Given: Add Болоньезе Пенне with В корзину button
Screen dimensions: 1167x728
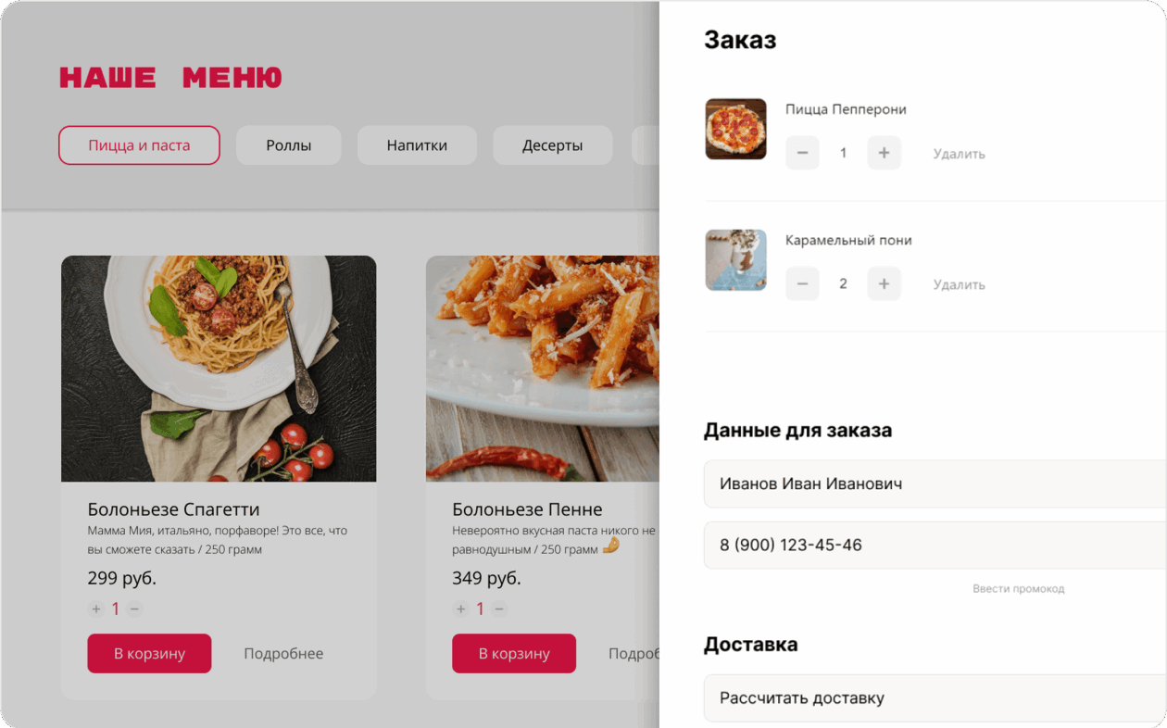Looking at the screenshot, I should (514, 653).
